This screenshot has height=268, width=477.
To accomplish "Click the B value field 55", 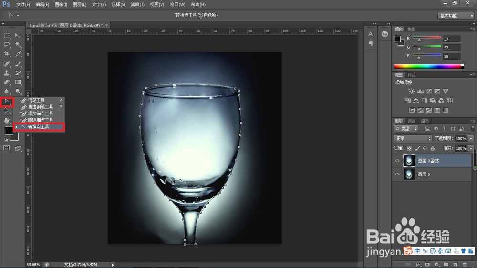I will tap(452, 57).
